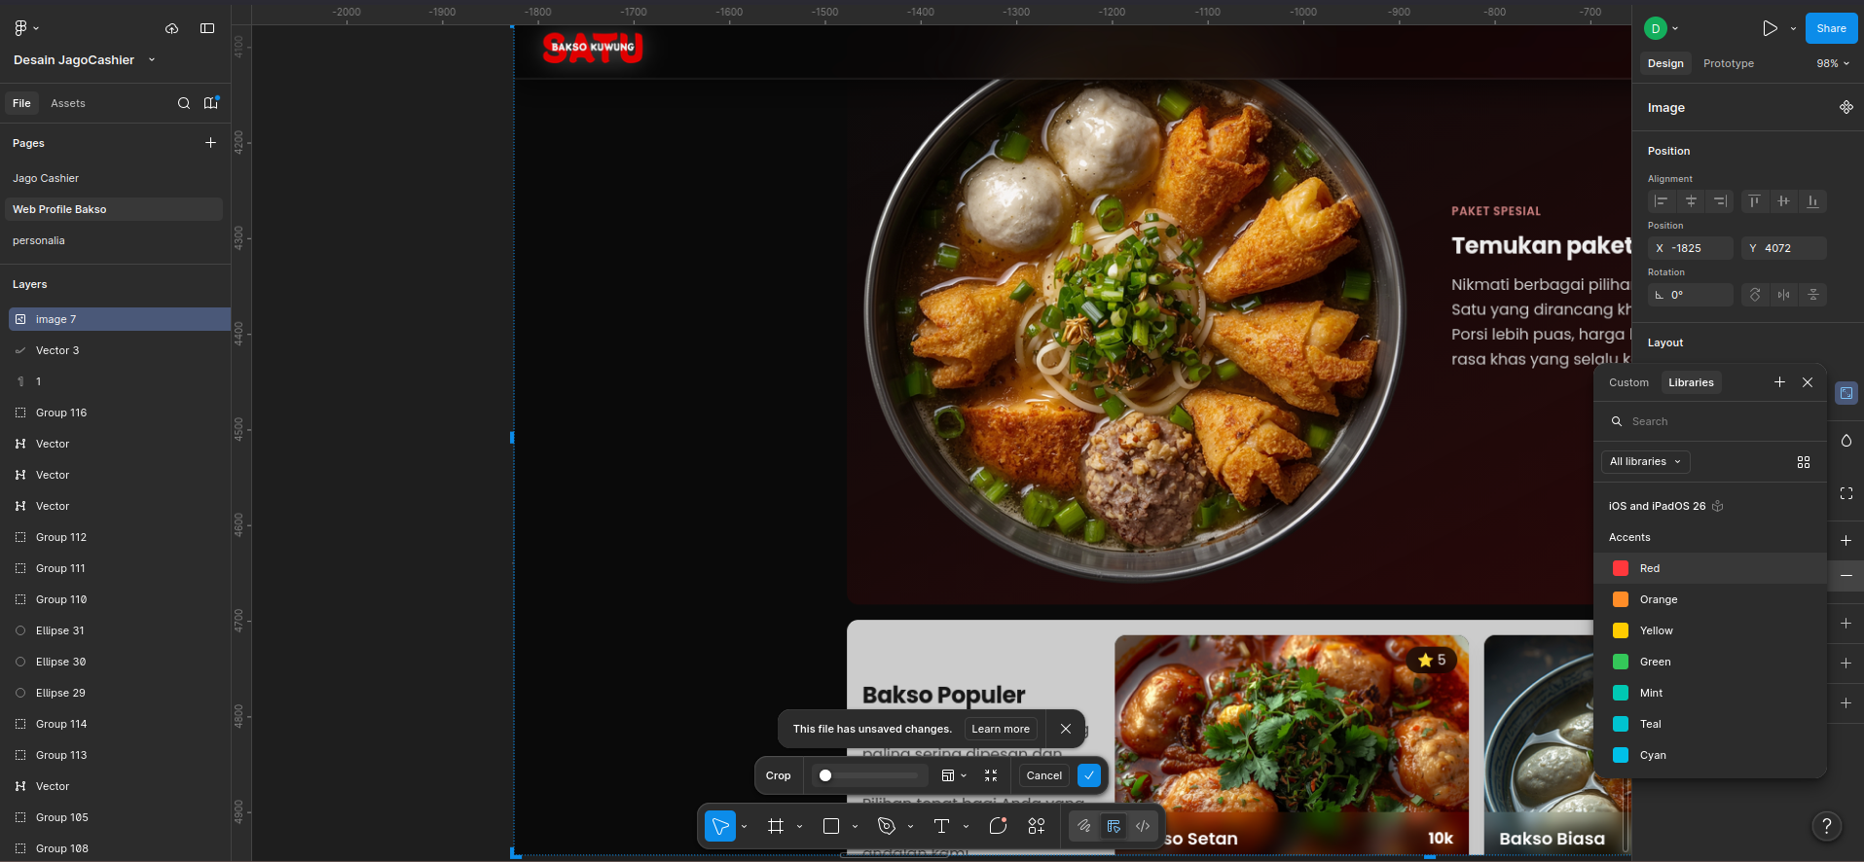Open the Assets tab

(68, 103)
